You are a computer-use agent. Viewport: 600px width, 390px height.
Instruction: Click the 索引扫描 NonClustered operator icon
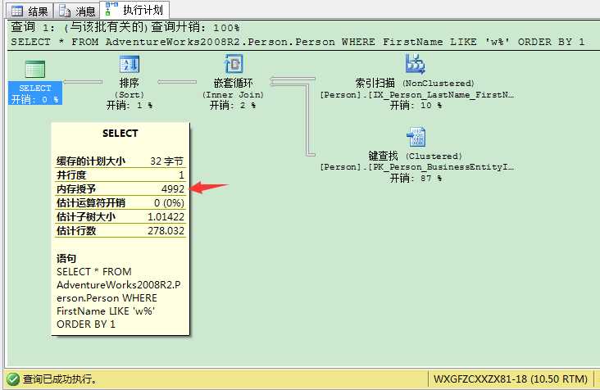(416, 64)
